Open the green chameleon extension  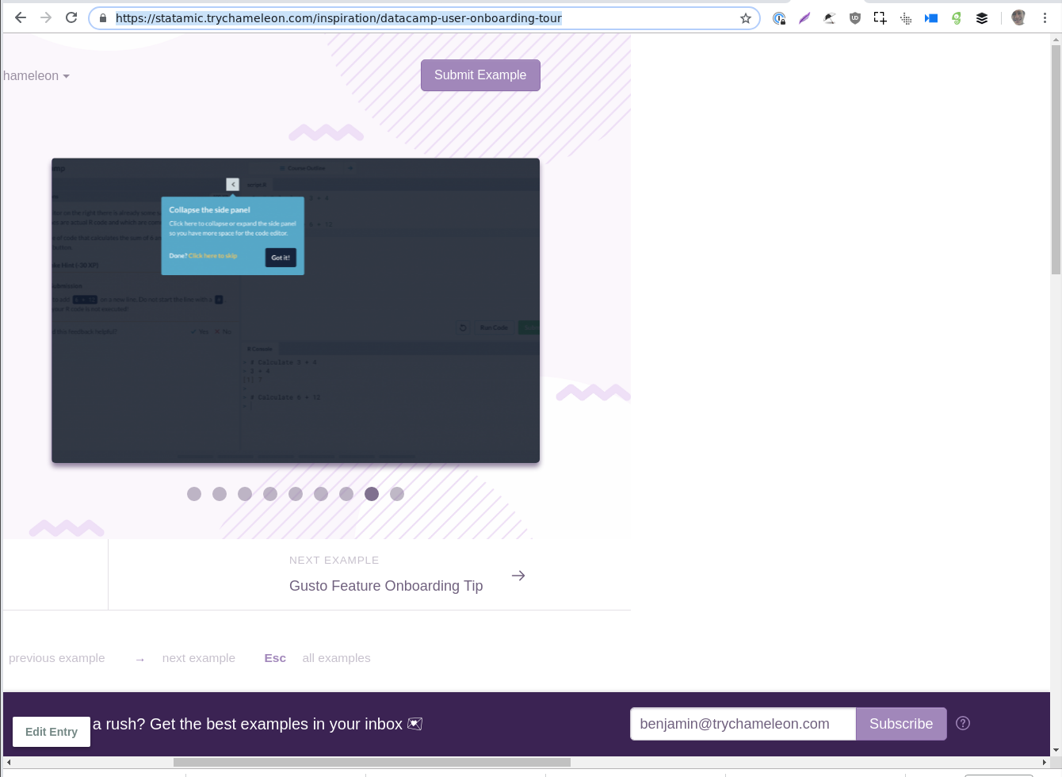957,18
